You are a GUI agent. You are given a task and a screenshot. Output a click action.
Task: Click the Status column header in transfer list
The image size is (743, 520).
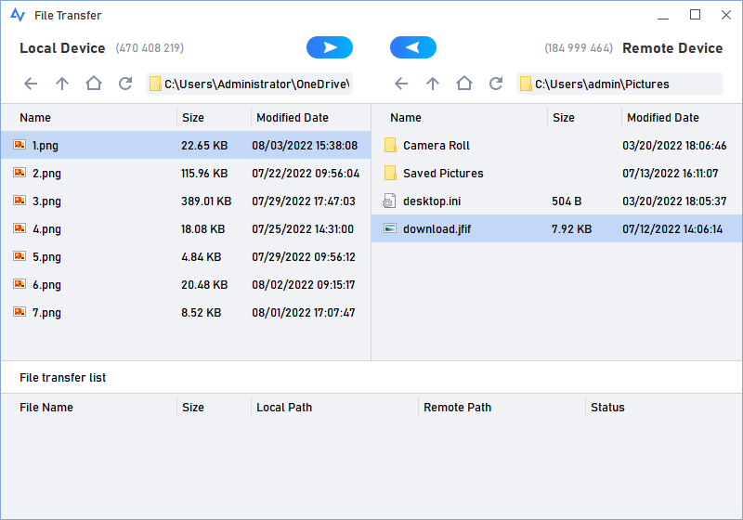(x=607, y=408)
